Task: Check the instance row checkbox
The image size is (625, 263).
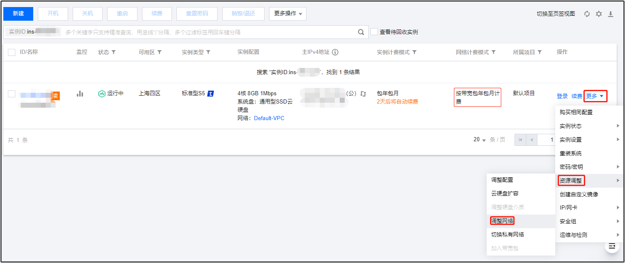Action: coord(12,94)
